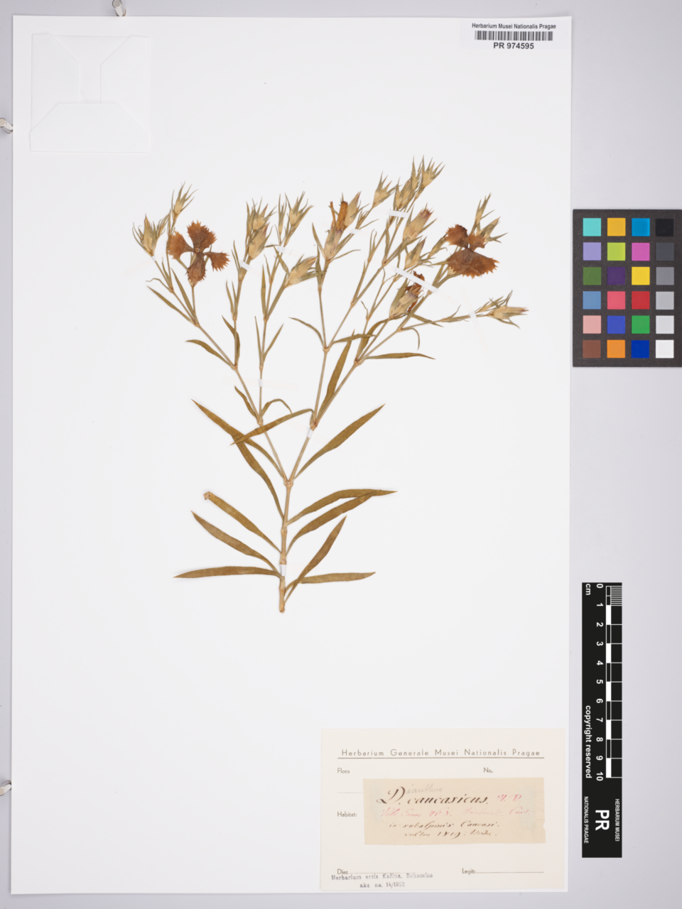Image resolution: width=682 pixels, height=909 pixels.
Task: Pick the white swatch in color chart
Action: click(664, 349)
